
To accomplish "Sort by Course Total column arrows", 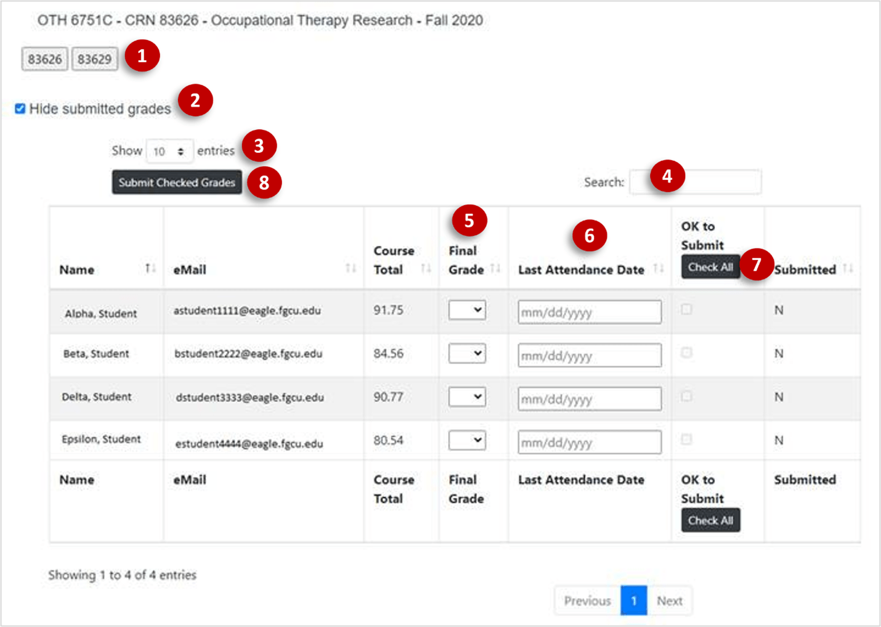I will pyautogui.click(x=426, y=268).
